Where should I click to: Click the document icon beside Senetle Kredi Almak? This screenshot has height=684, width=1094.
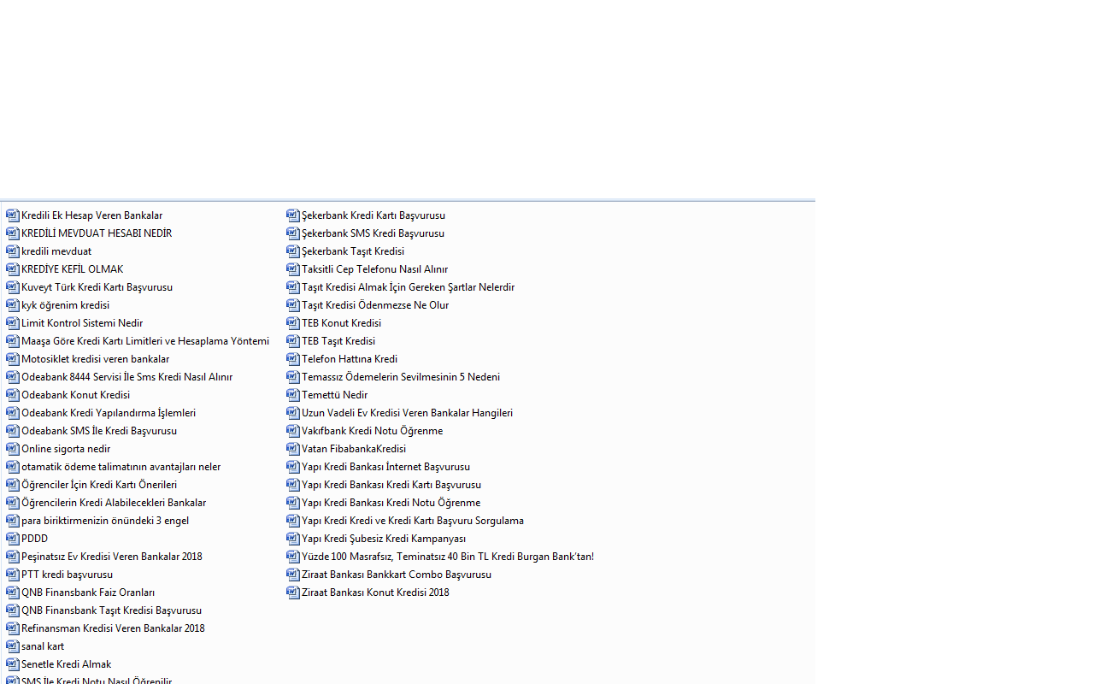(x=13, y=664)
